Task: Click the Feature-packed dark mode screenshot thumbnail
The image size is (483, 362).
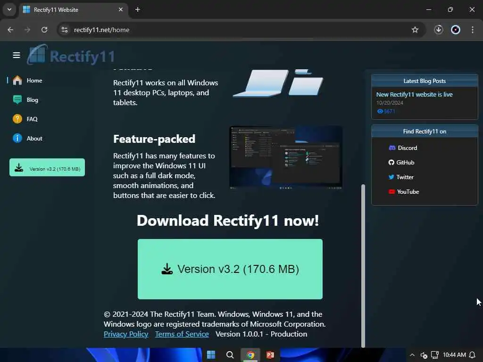Action: (x=286, y=157)
